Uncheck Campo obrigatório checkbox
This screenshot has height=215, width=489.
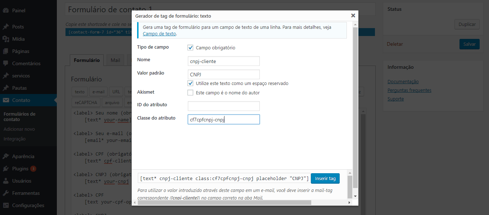click(x=191, y=48)
